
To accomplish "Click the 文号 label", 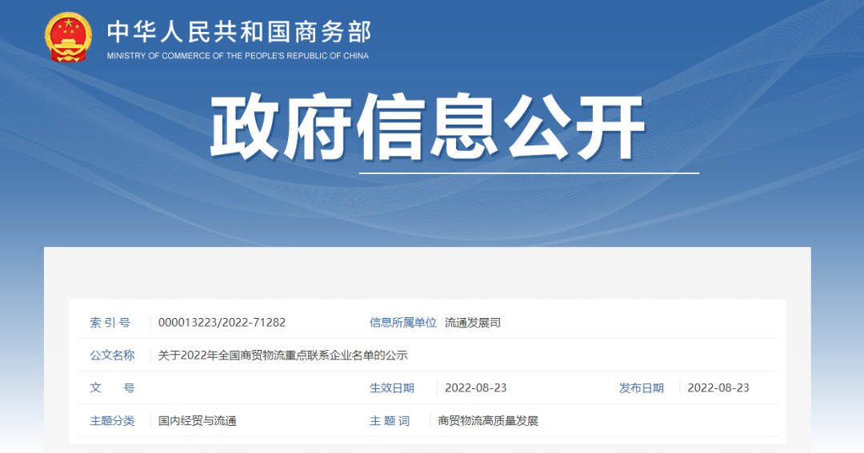I will click(x=113, y=387).
